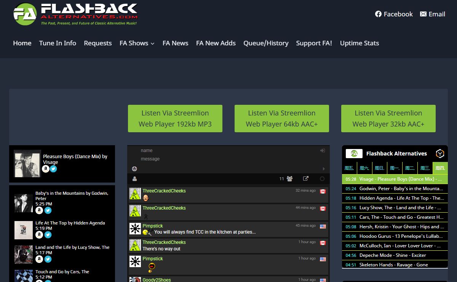Click the chat name input field
Image resolution: width=457 pixels, height=282 pixels.
pyautogui.click(x=228, y=151)
